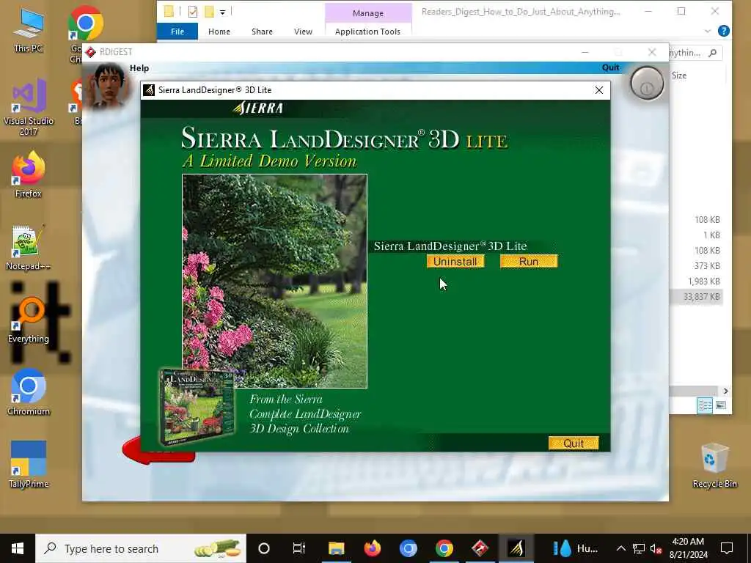Screen dimensions: 751x563
Task: Click the properties checkmark icon in Explorer title bar
Action: [193, 12]
